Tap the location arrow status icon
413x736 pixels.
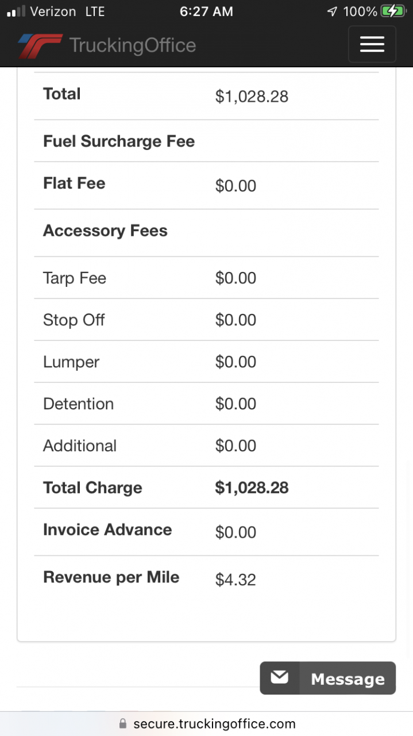coord(332,11)
